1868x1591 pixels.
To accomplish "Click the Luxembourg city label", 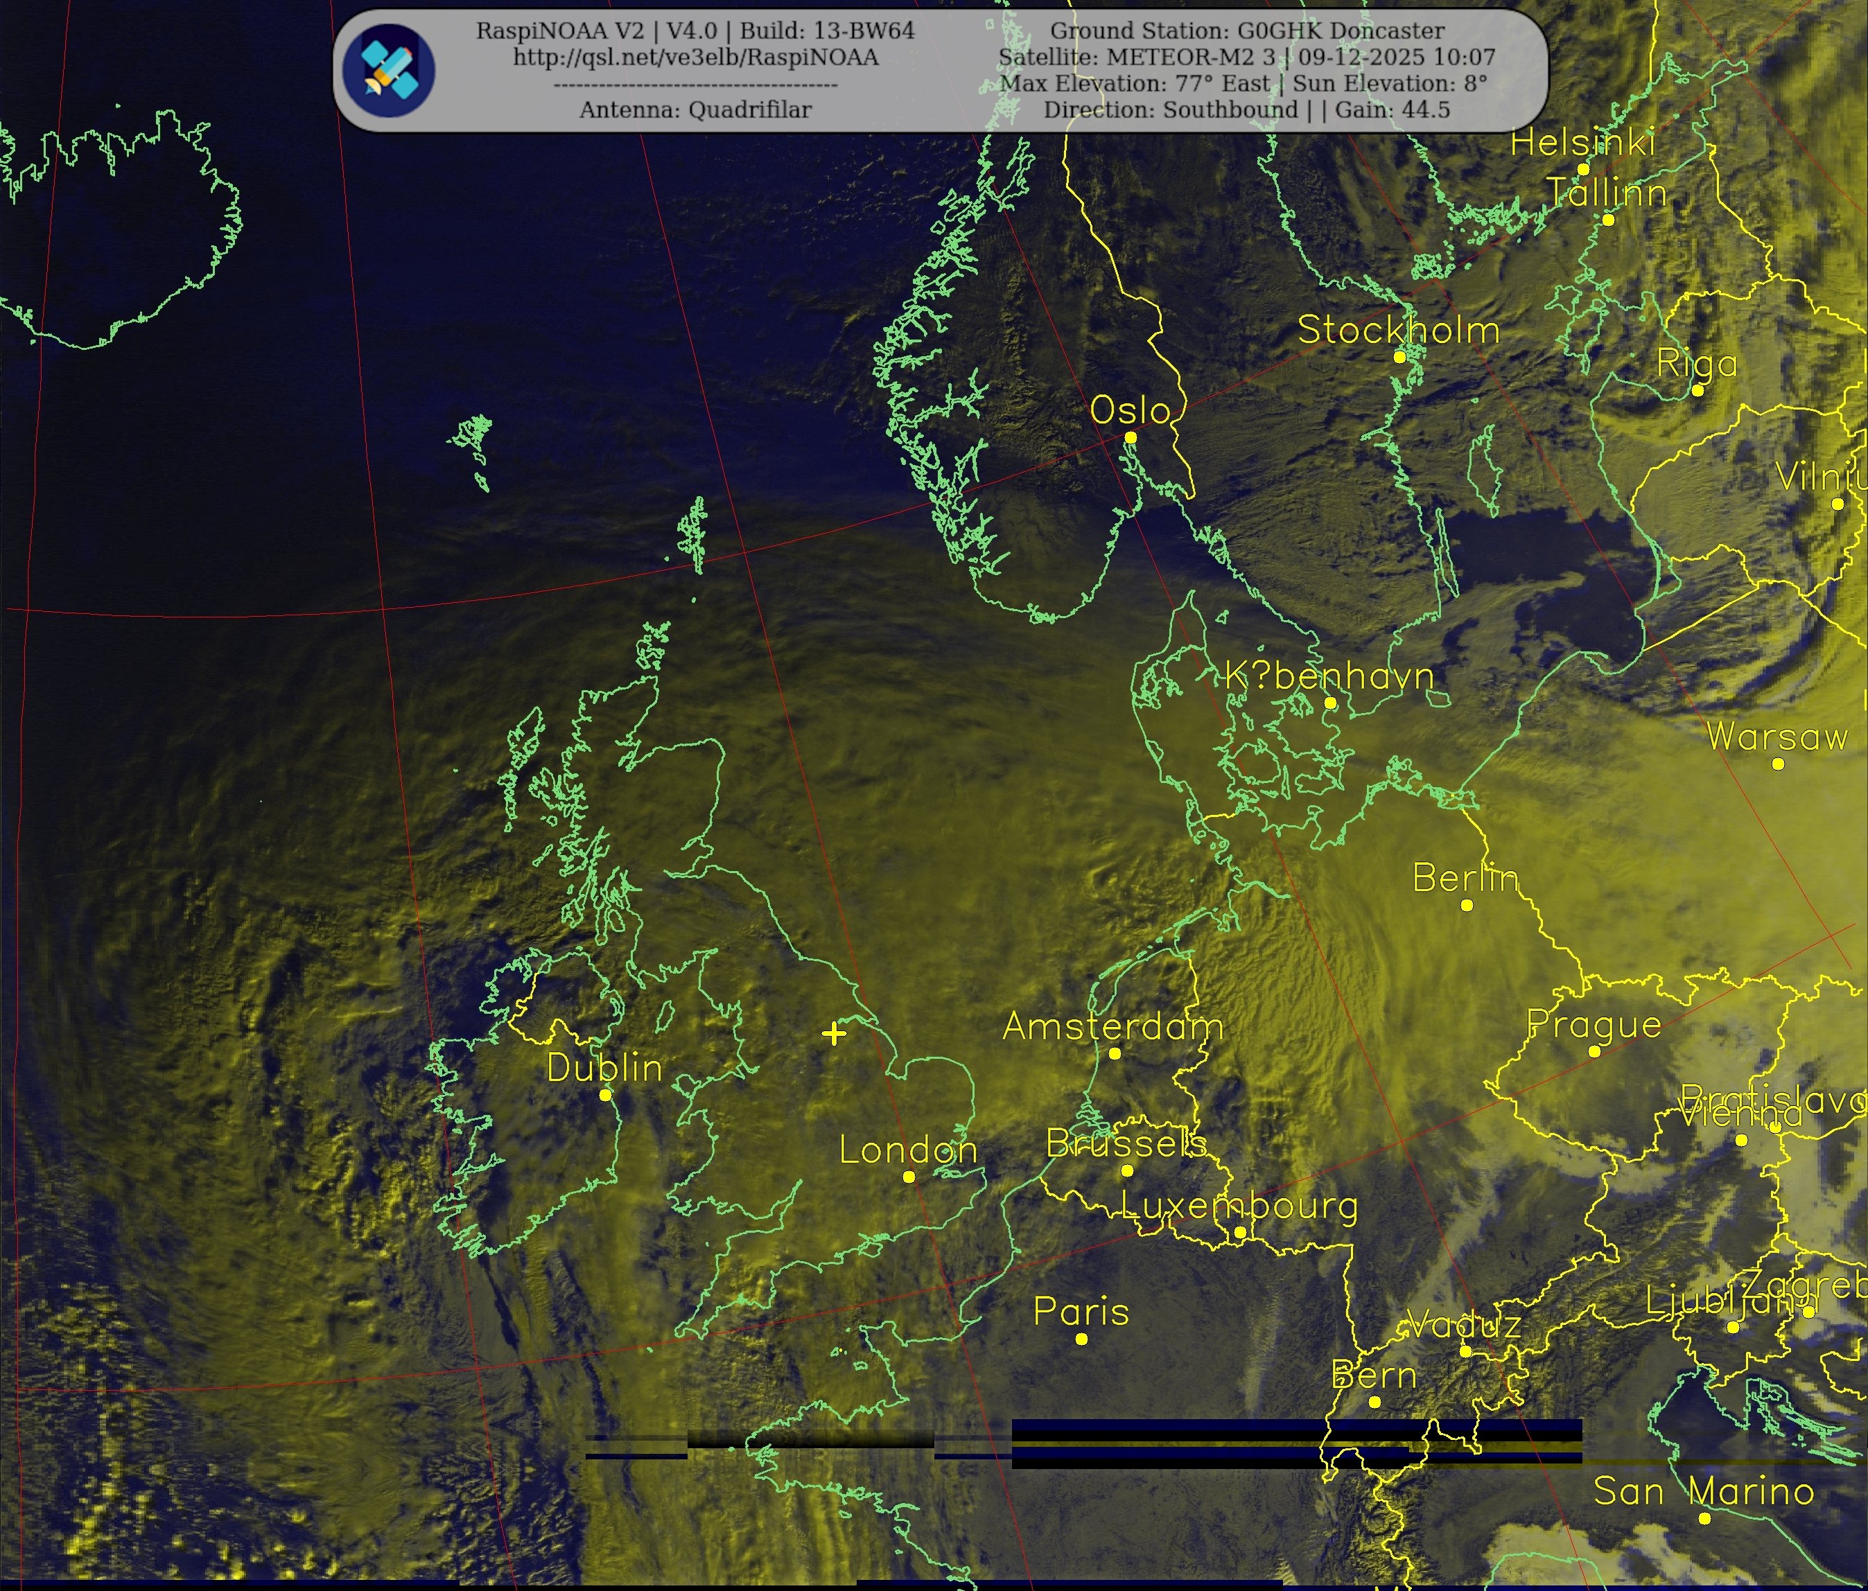I will [1239, 1205].
